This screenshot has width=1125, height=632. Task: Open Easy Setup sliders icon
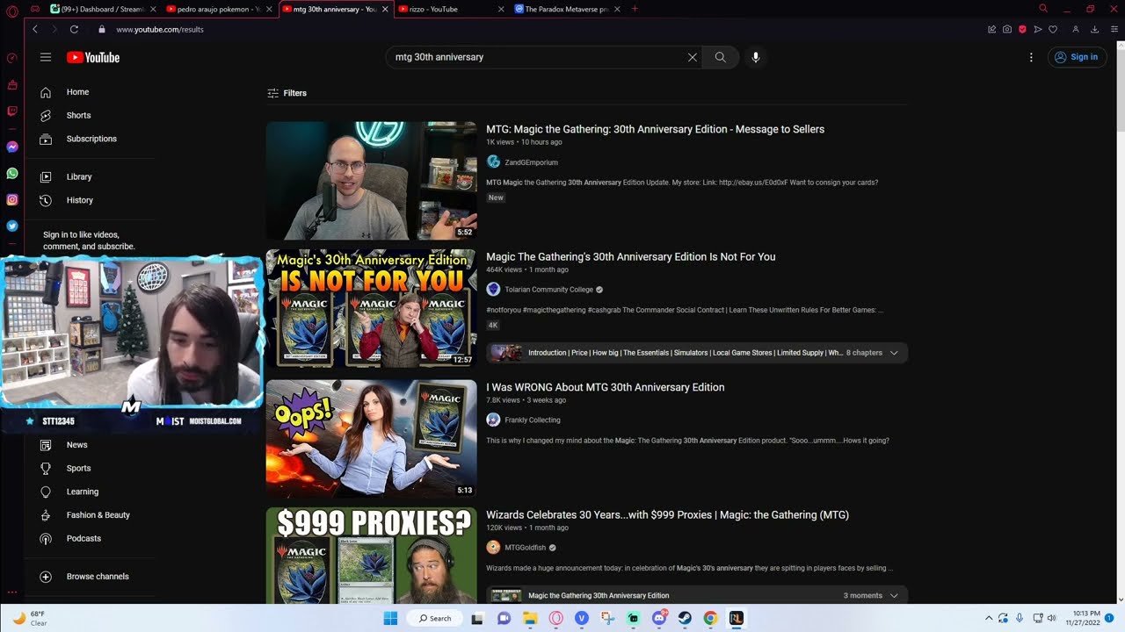[1114, 29]
